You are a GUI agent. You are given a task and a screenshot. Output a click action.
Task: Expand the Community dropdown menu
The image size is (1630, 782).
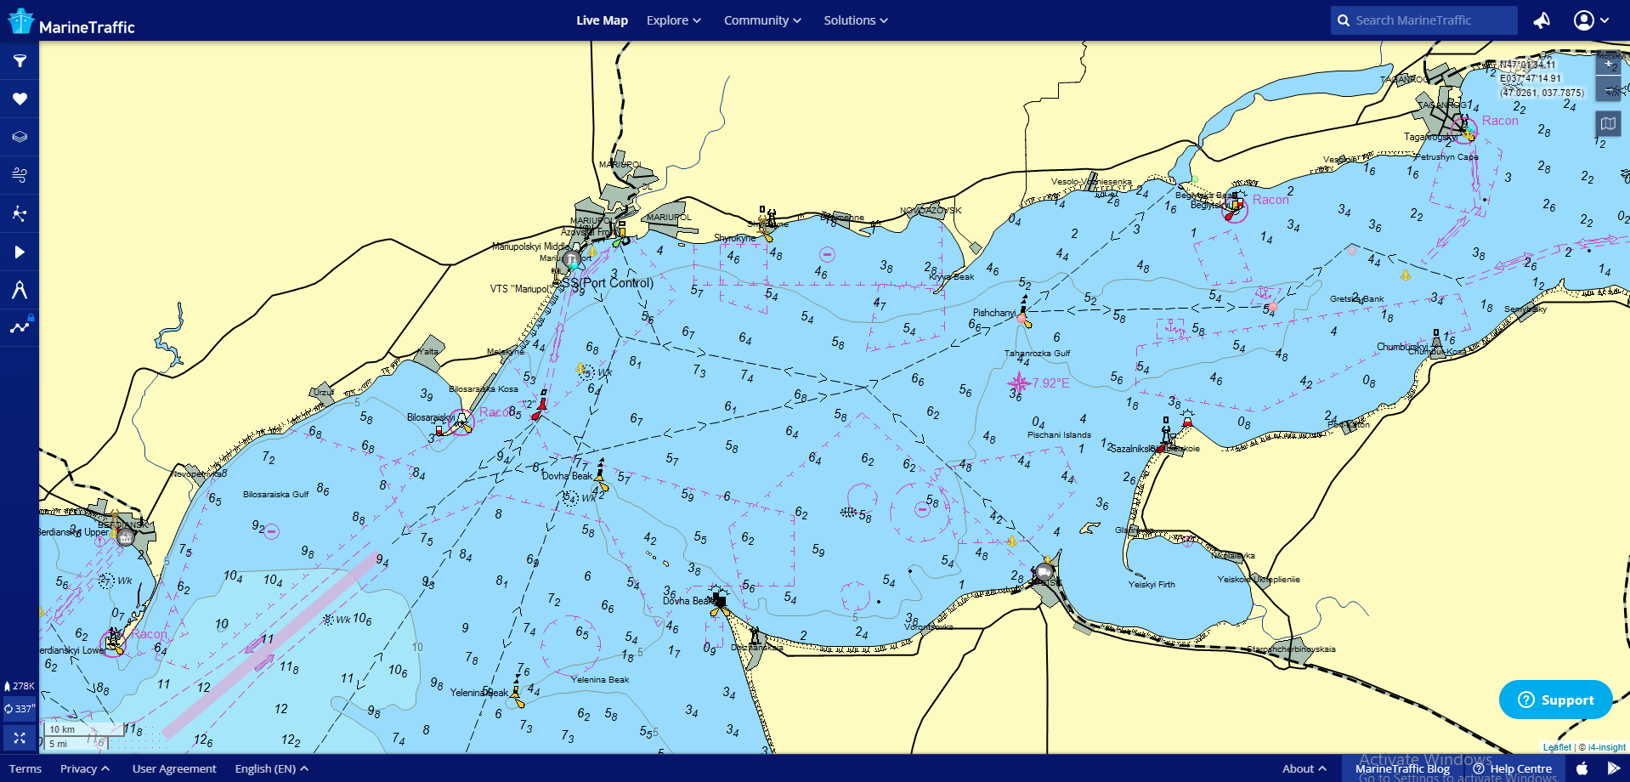pyautogui.click(x=761, y=20)
